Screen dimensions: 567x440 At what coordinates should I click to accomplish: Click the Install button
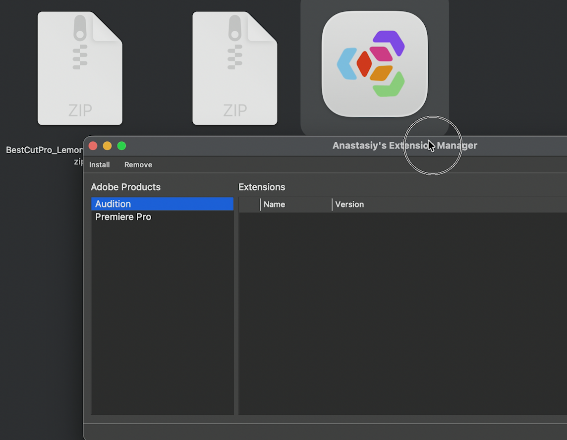point(99,165)
